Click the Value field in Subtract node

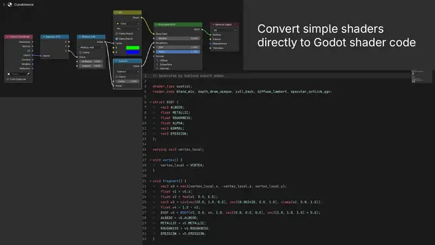(x=128, y=82)
